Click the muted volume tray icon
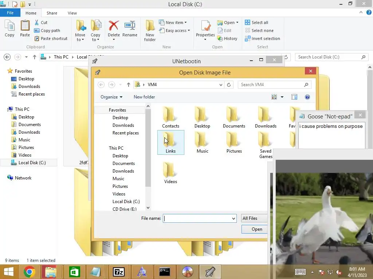This screenshot has height=279, width=373. coord(338,272)
